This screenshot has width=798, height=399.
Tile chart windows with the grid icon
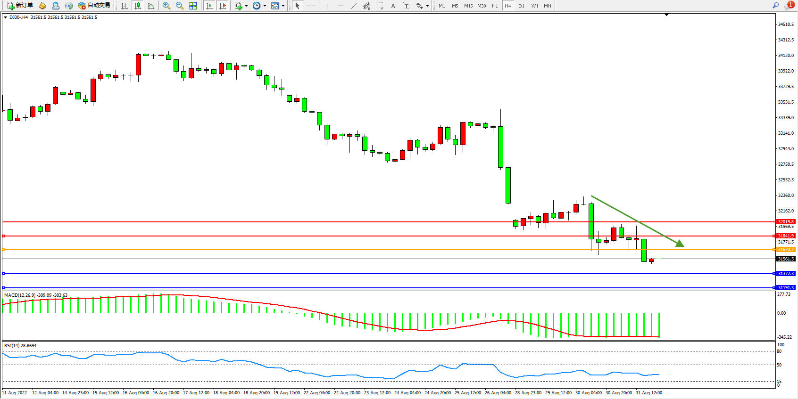193,6
